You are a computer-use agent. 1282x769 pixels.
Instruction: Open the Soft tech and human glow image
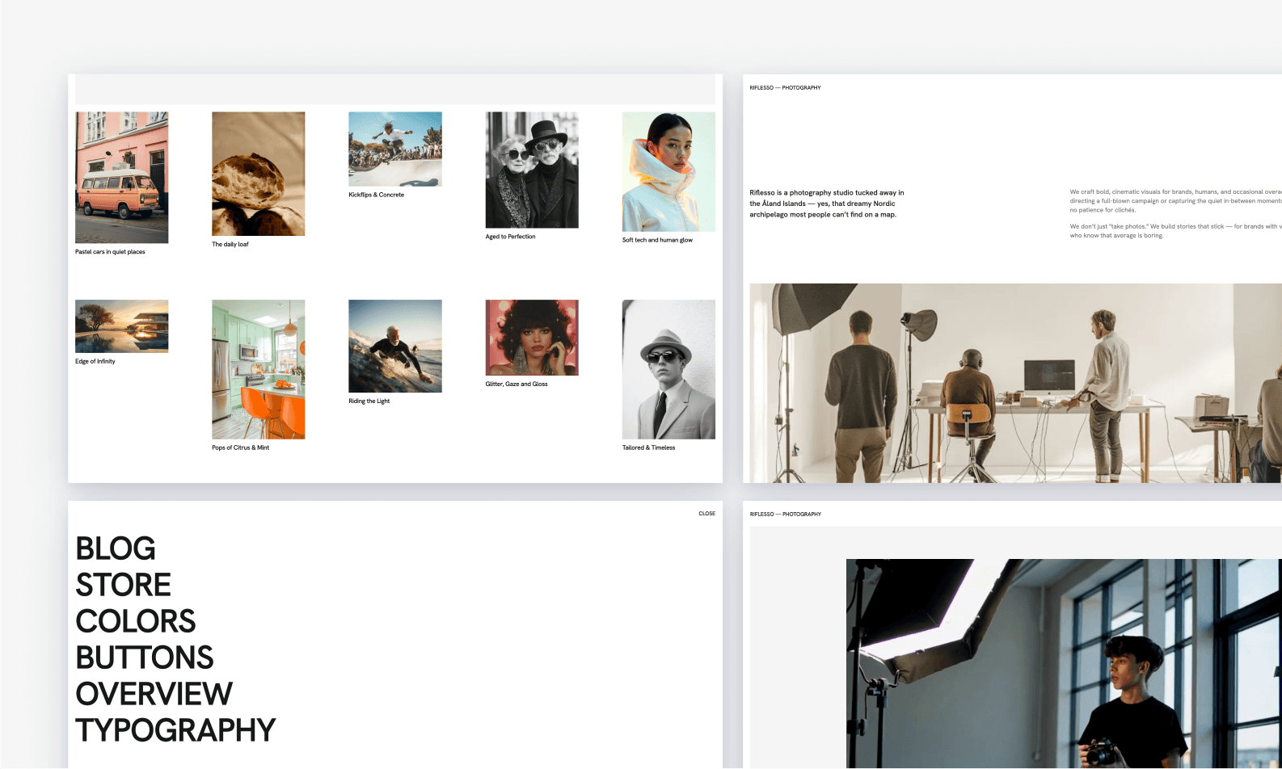click(668, 171)
